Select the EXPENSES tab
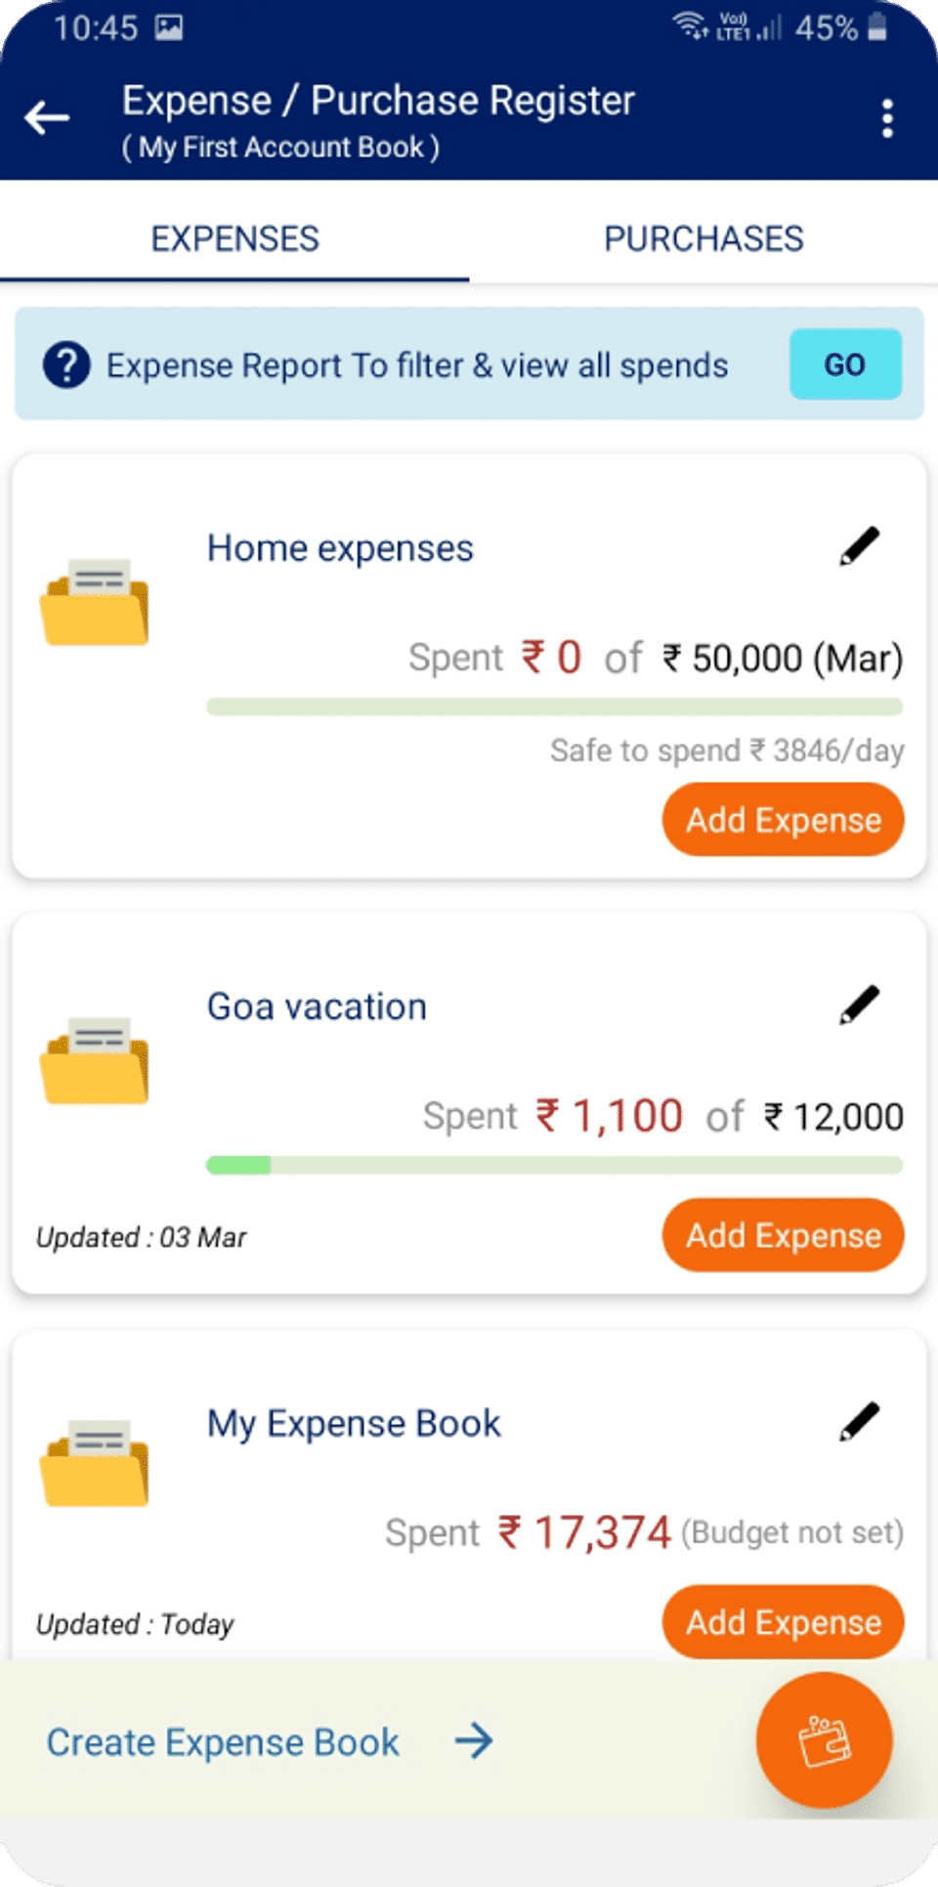Screen dimensions: 938x1887 click(234, 238)
